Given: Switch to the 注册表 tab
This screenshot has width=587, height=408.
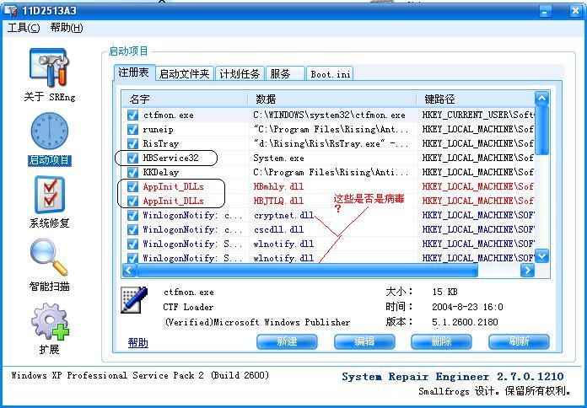Looking at the screenshot, I should click(x=133, y=72).
